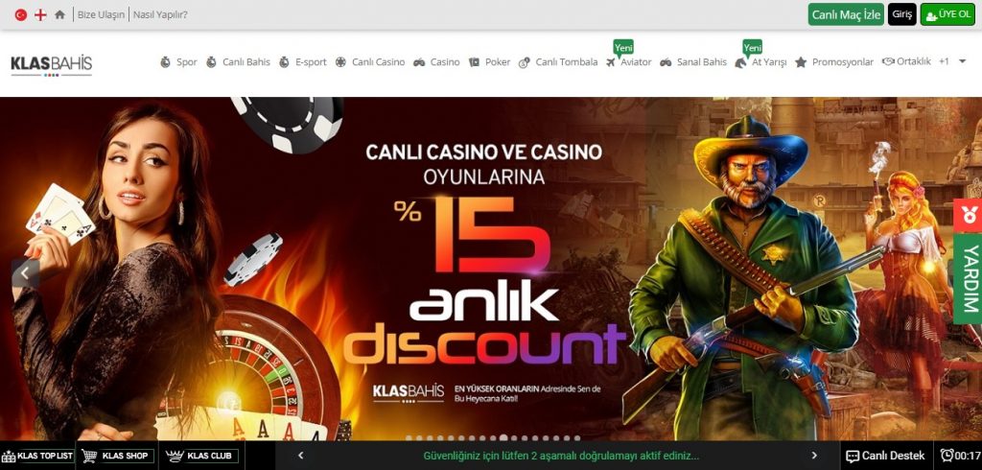Open Canlı Destek chat icon
This screenshot has width=982, height=470.
[x=853, y=457]
